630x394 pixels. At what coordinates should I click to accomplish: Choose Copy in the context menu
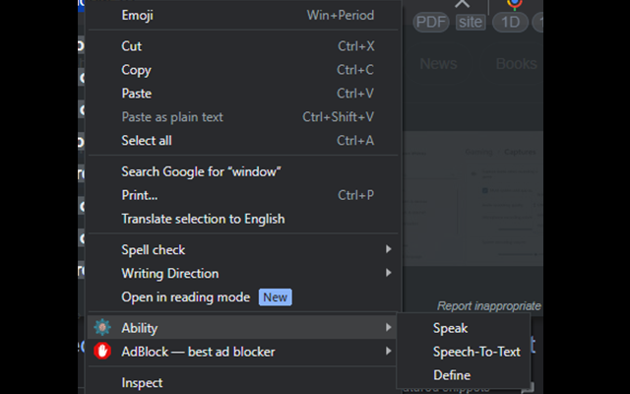(x=243, y=70)
